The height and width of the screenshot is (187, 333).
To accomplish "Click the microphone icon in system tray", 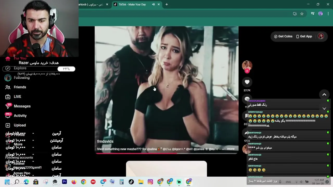I will [280, 182].
